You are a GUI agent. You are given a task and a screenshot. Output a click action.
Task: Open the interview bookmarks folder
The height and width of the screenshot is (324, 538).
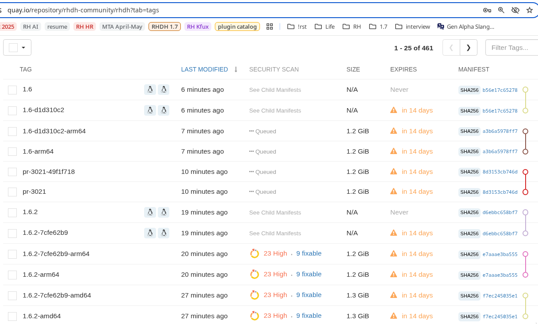tap(413, 26)
